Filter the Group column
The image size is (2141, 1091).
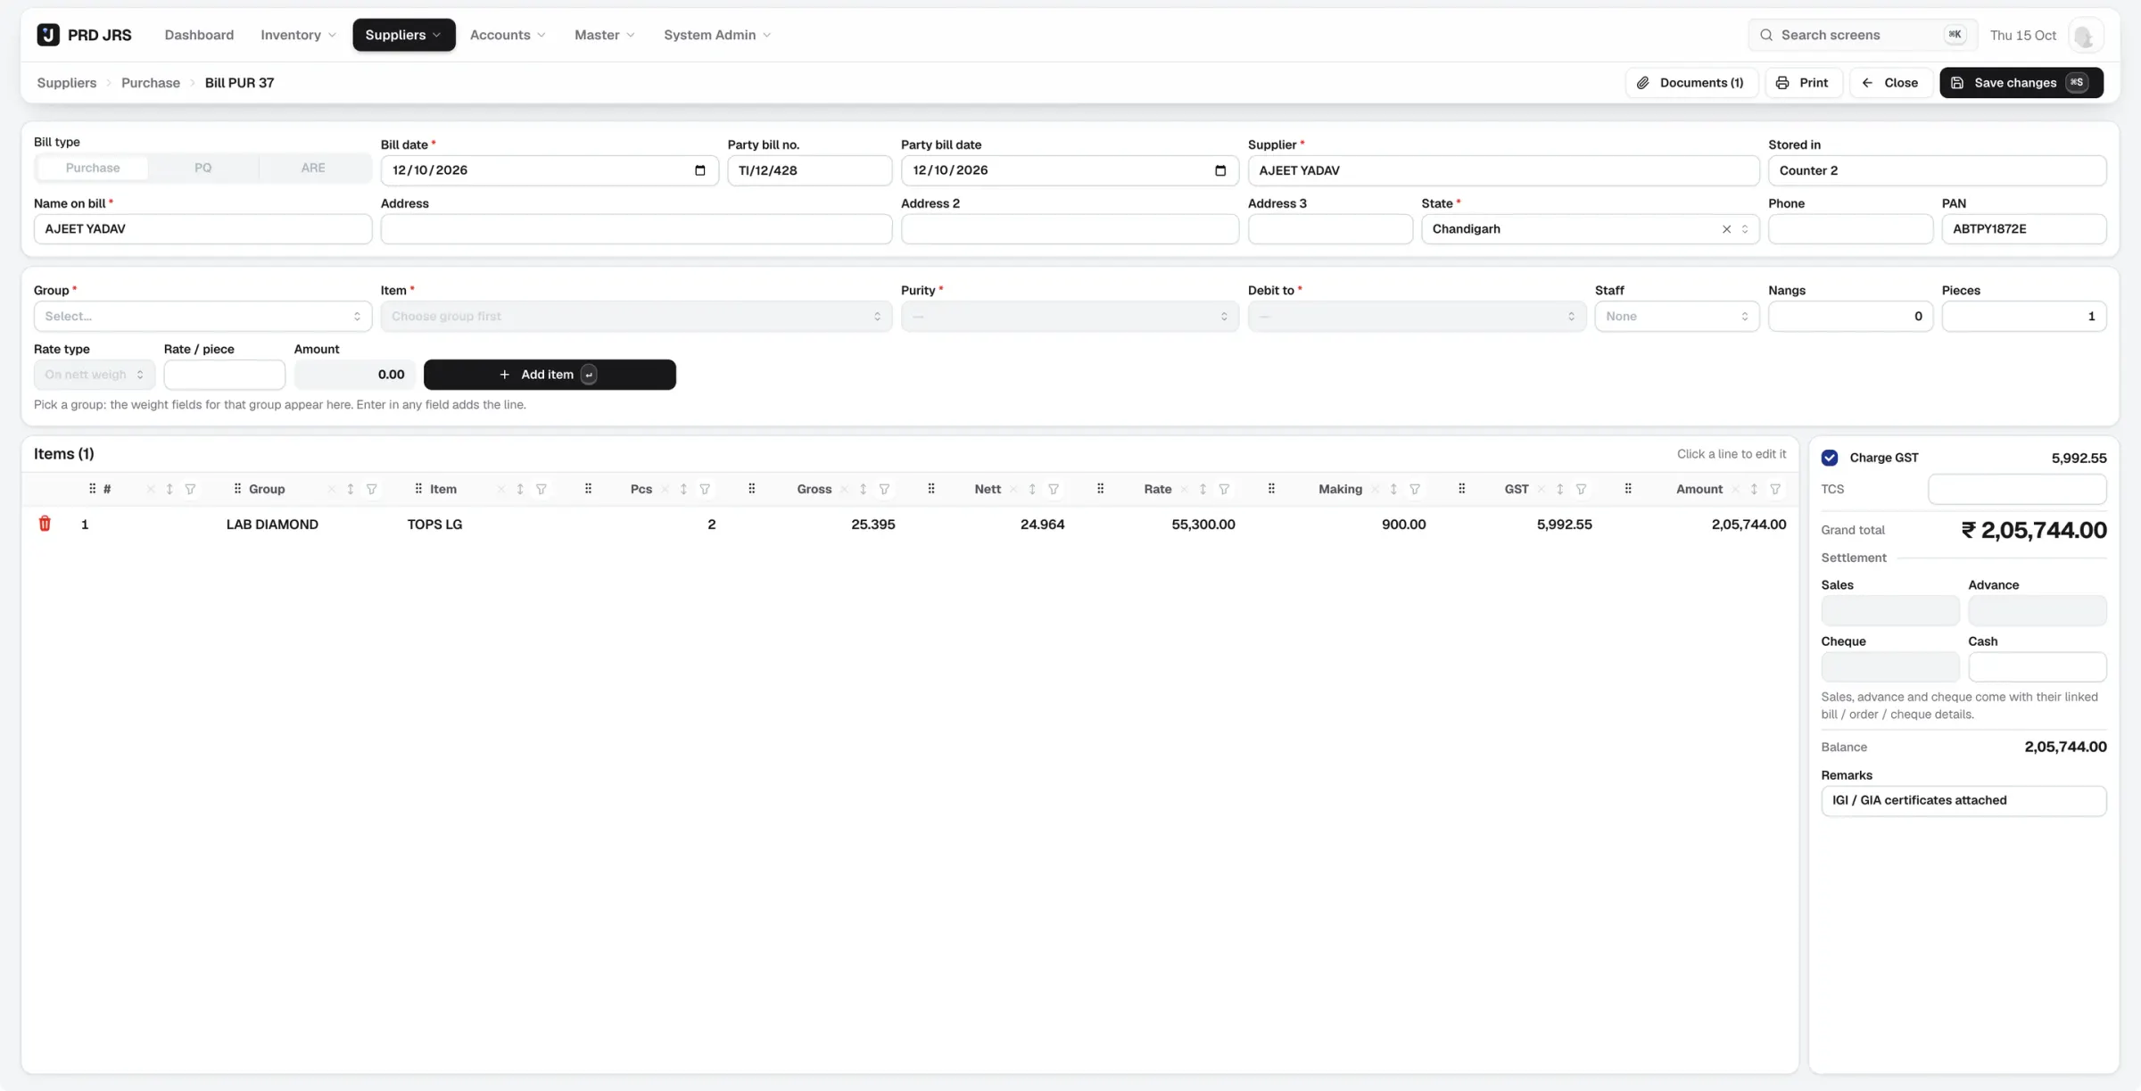click(x=372, y=489)
